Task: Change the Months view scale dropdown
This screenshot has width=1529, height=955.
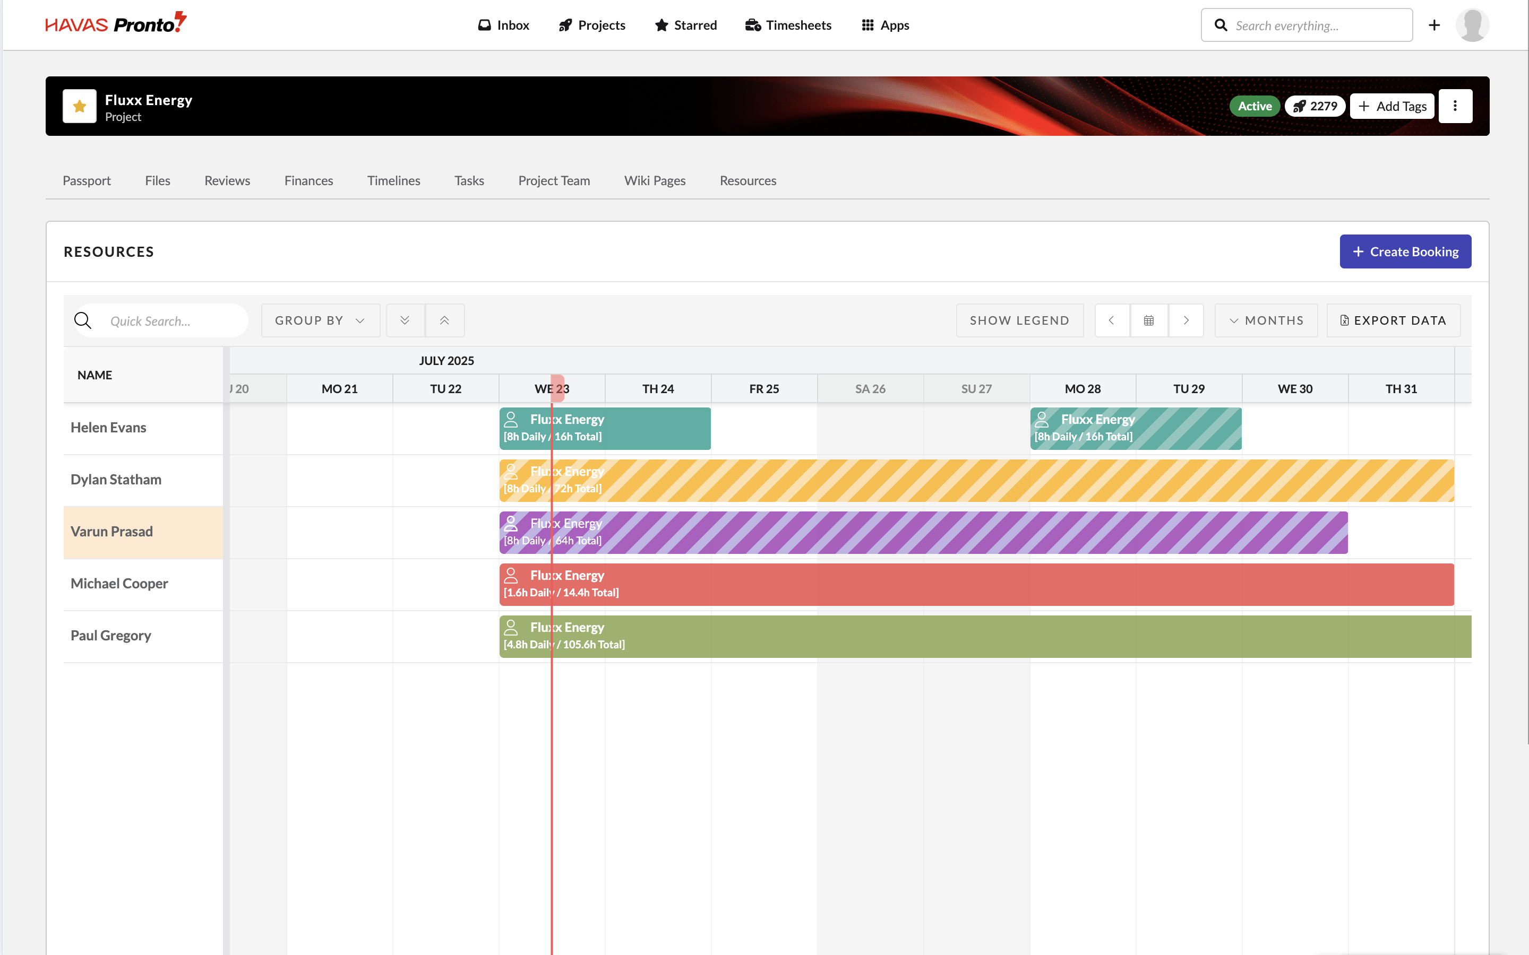Action: (x=1266, y=320)
